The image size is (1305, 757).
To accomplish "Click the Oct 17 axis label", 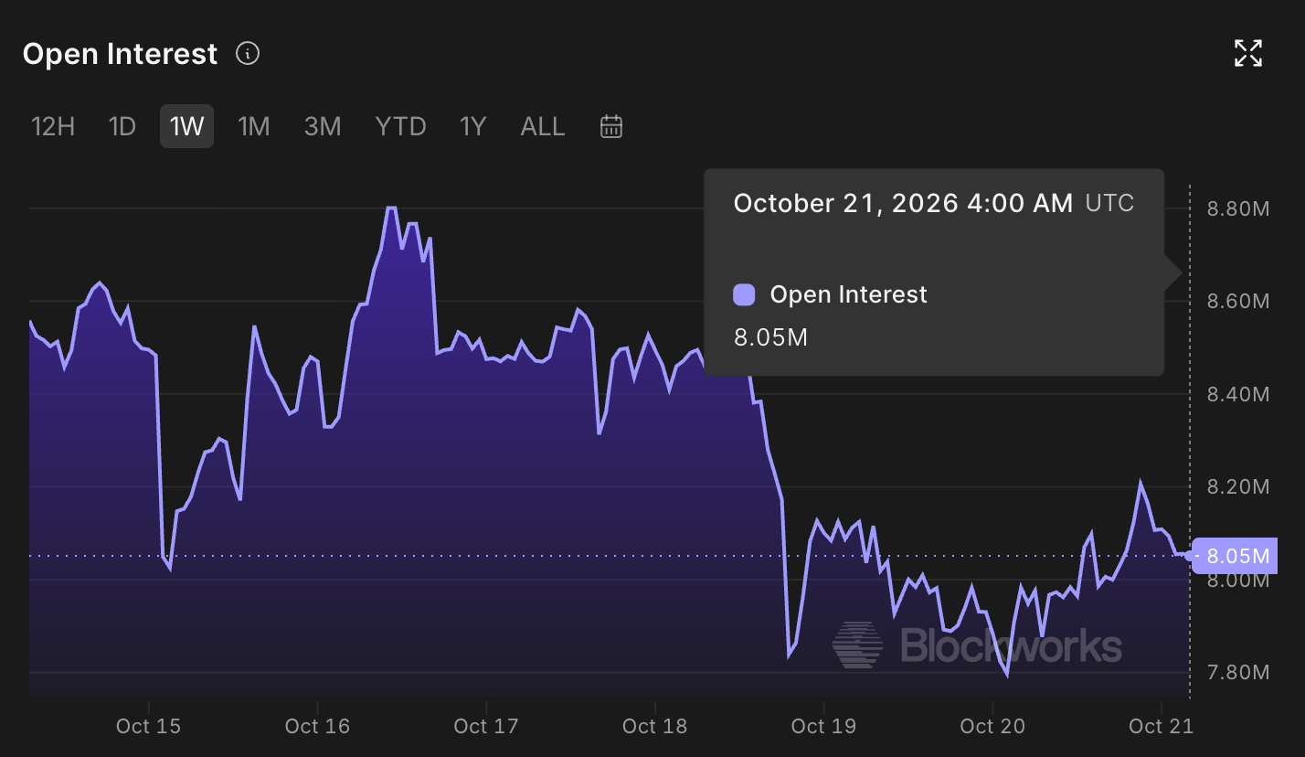I will [486, 727].
